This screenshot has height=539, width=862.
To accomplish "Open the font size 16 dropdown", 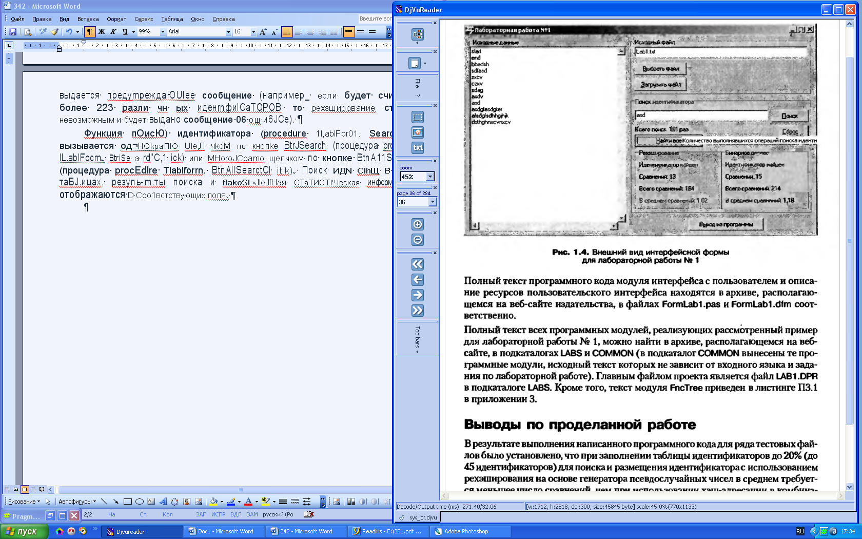I will tap(253, 32).
